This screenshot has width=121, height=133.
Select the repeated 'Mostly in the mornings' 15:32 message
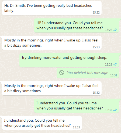tap(52, 88)
